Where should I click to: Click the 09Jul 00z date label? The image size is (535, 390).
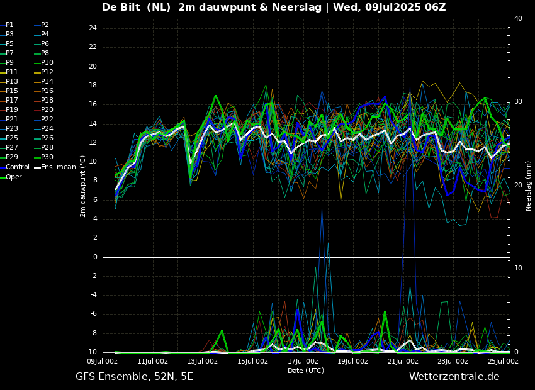coord(103,361)
